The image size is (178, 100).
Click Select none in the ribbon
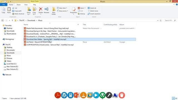pyautogui.click(x=93, y=11)
